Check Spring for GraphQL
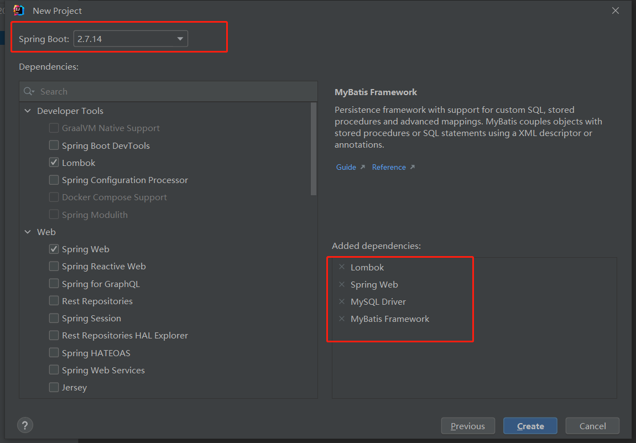The image size is (636, 443). tap(54, 284)
